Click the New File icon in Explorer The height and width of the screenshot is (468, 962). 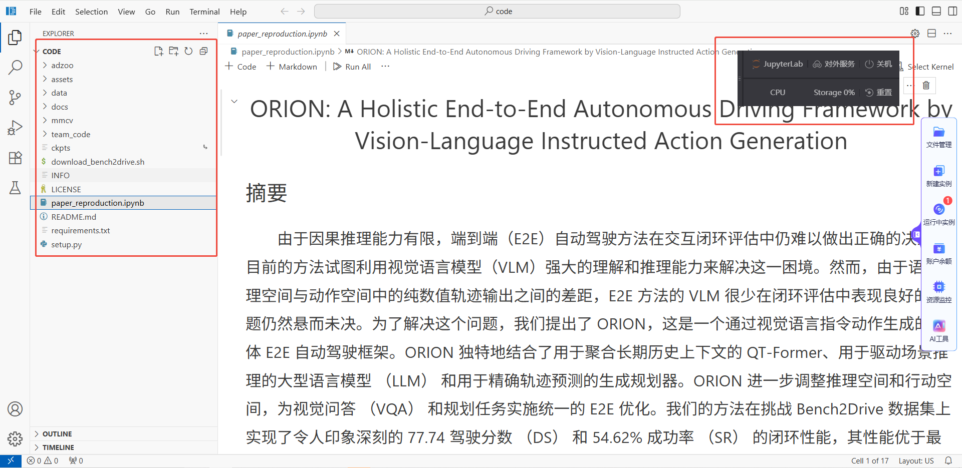(159, 51)
